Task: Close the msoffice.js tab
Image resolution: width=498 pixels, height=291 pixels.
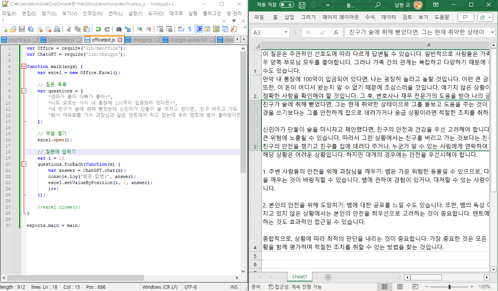Action: tap(35, 40)
